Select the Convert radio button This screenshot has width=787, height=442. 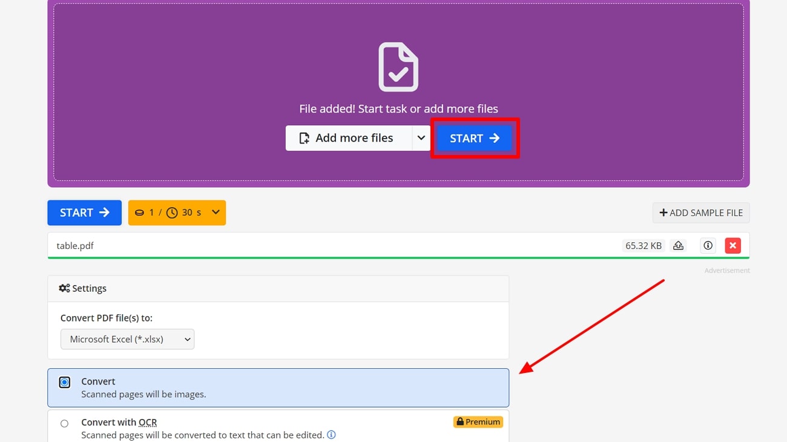[65, 382]
